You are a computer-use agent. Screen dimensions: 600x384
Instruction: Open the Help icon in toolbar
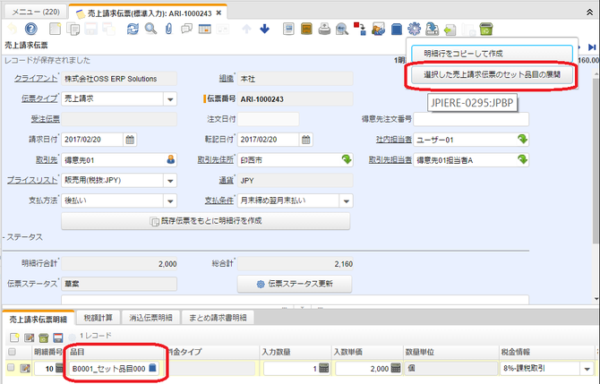pyautogui.click(x=31, y=29)
